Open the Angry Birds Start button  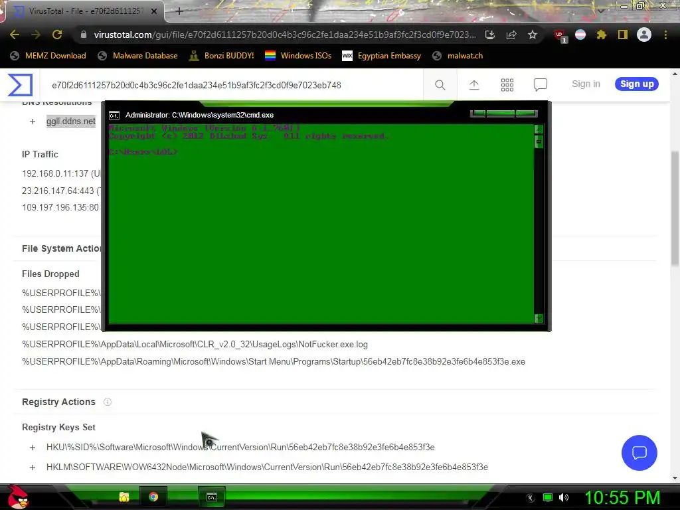pos(18,497)
